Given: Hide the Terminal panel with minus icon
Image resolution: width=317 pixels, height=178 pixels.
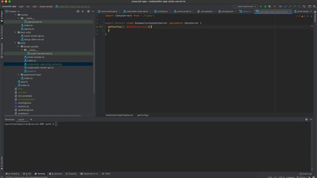Looking at the screenshot, I should pos(311,120).
